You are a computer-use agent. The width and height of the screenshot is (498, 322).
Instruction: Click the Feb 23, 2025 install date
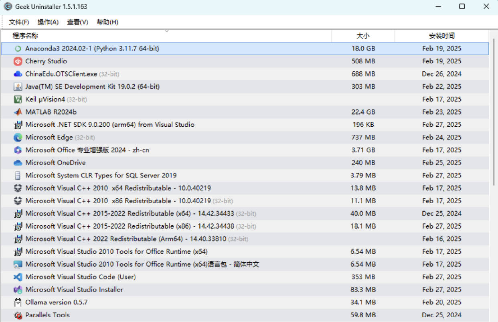point(441,112)
